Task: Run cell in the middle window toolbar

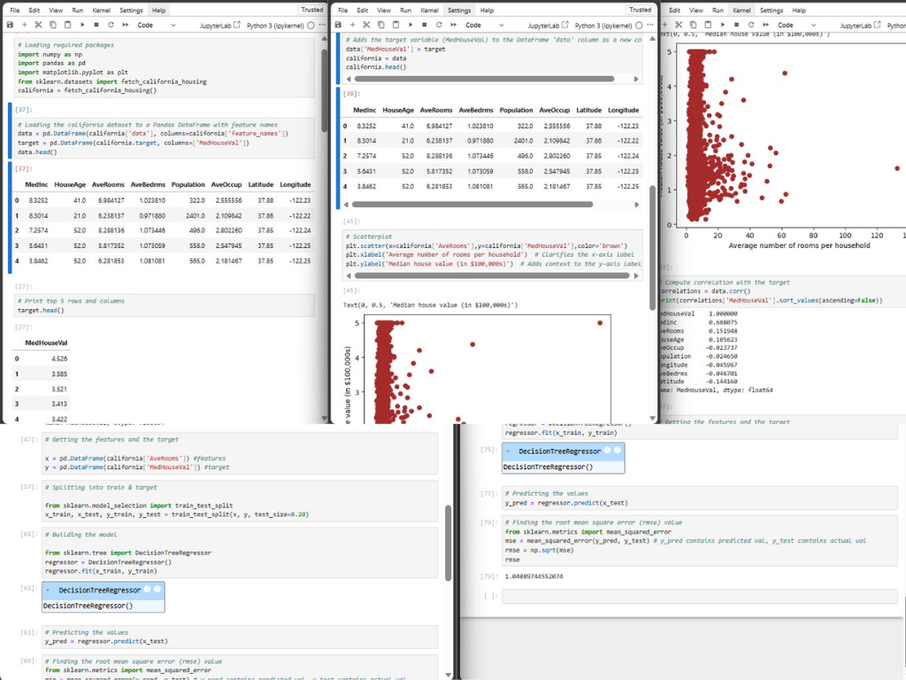Action: 411,25
